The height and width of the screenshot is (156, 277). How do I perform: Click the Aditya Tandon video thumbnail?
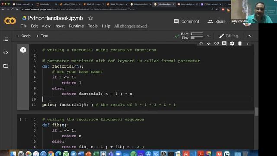click(254, 12)
